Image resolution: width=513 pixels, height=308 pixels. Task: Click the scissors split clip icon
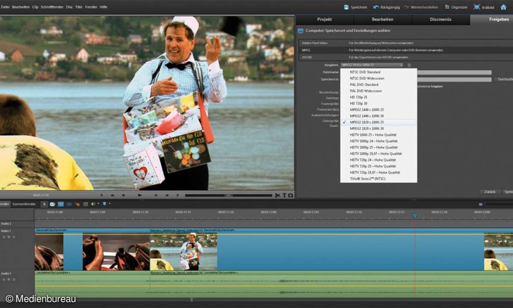click(277, 195)
